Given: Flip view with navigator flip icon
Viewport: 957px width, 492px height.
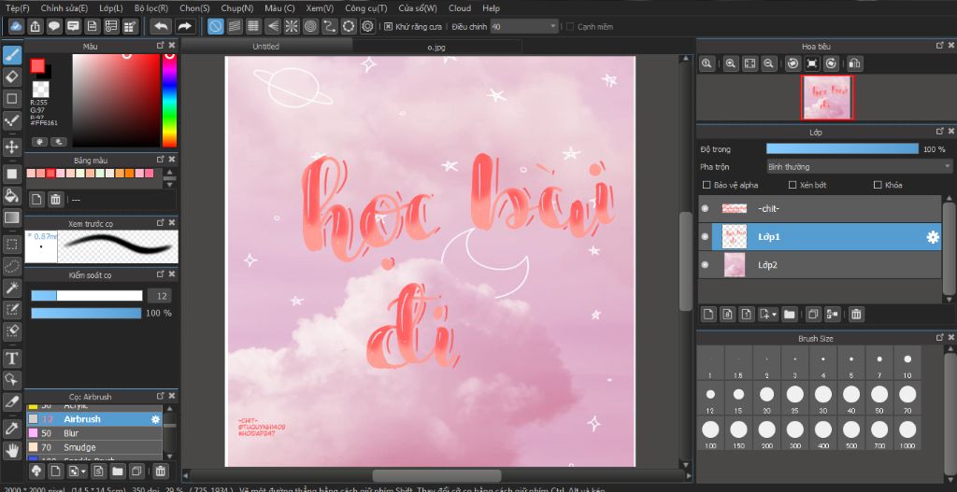Looking at the screenshot, I should (855, 63).
